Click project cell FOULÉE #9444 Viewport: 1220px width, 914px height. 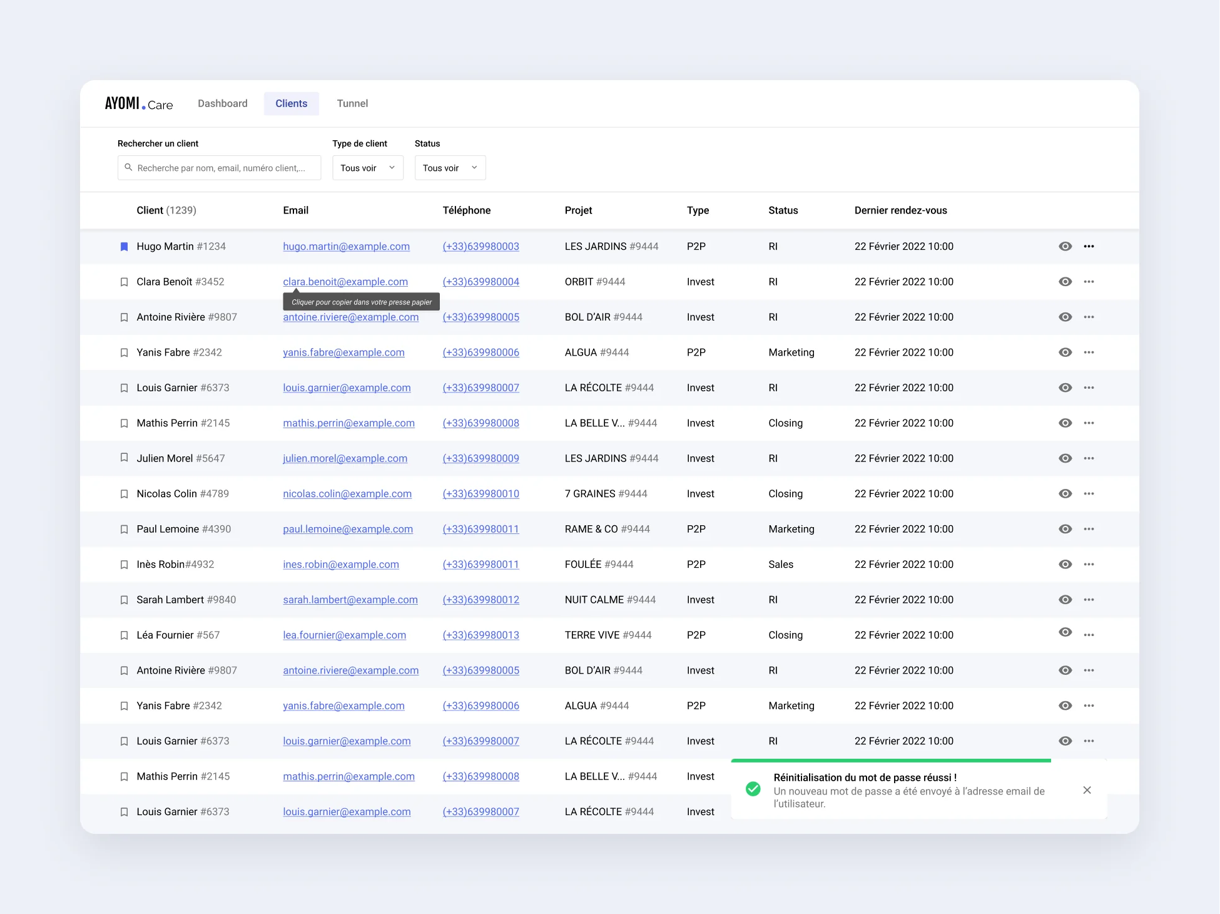tap(599, 565)
